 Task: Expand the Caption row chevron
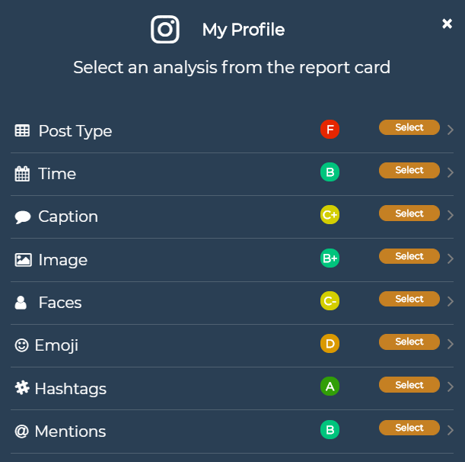click(451, 216)
